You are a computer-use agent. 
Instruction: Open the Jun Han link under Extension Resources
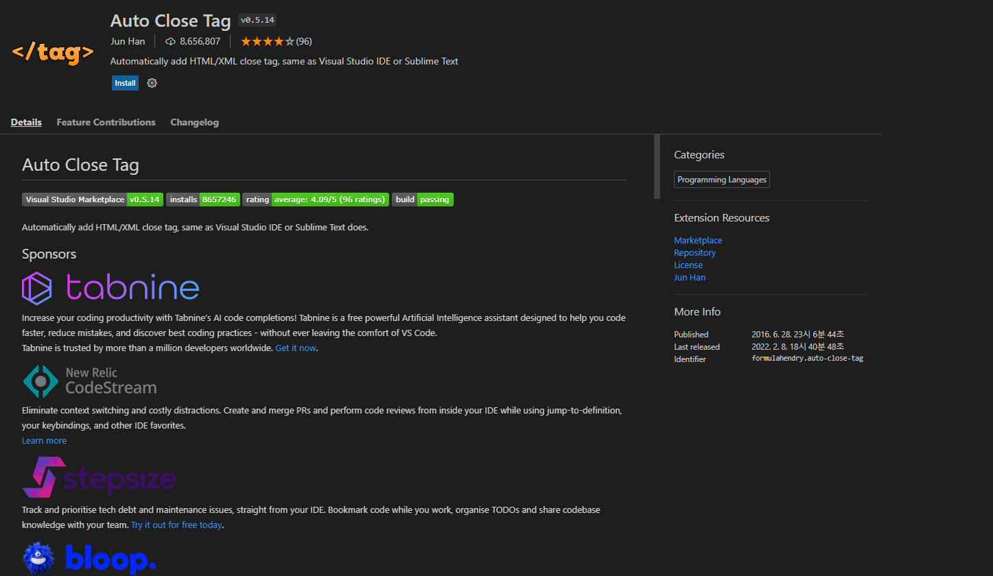pyautogui.click(x=690, y=277)
